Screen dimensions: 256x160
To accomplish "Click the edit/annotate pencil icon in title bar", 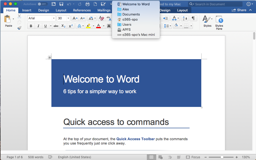I will point(103,4).
